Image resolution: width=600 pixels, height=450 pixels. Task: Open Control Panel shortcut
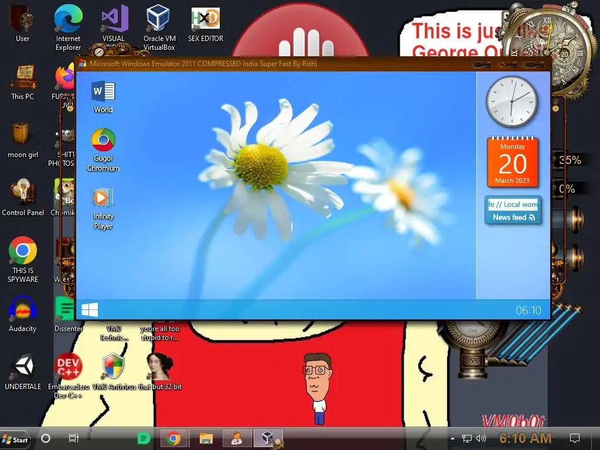tap(23, 198)
